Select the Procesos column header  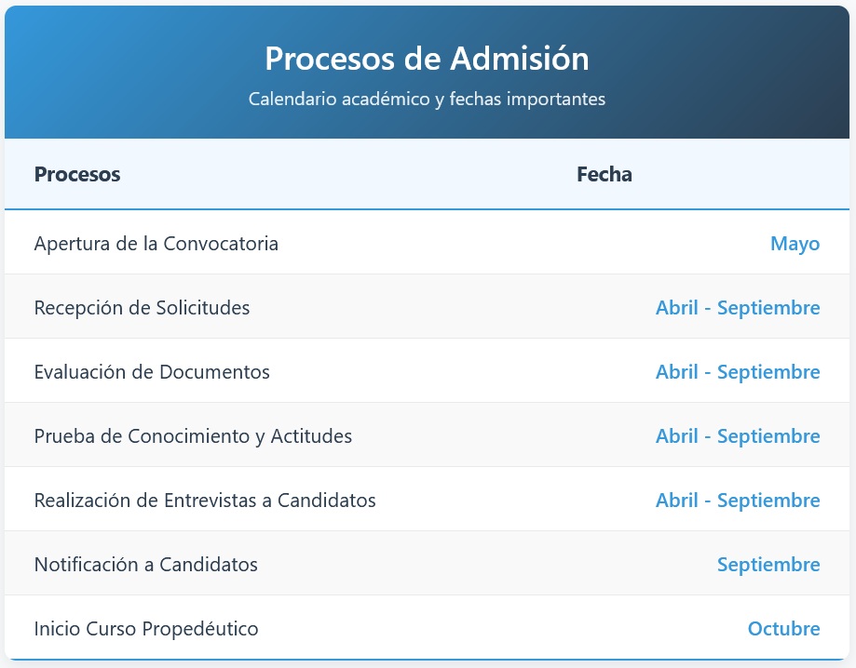tap(77, 175)
